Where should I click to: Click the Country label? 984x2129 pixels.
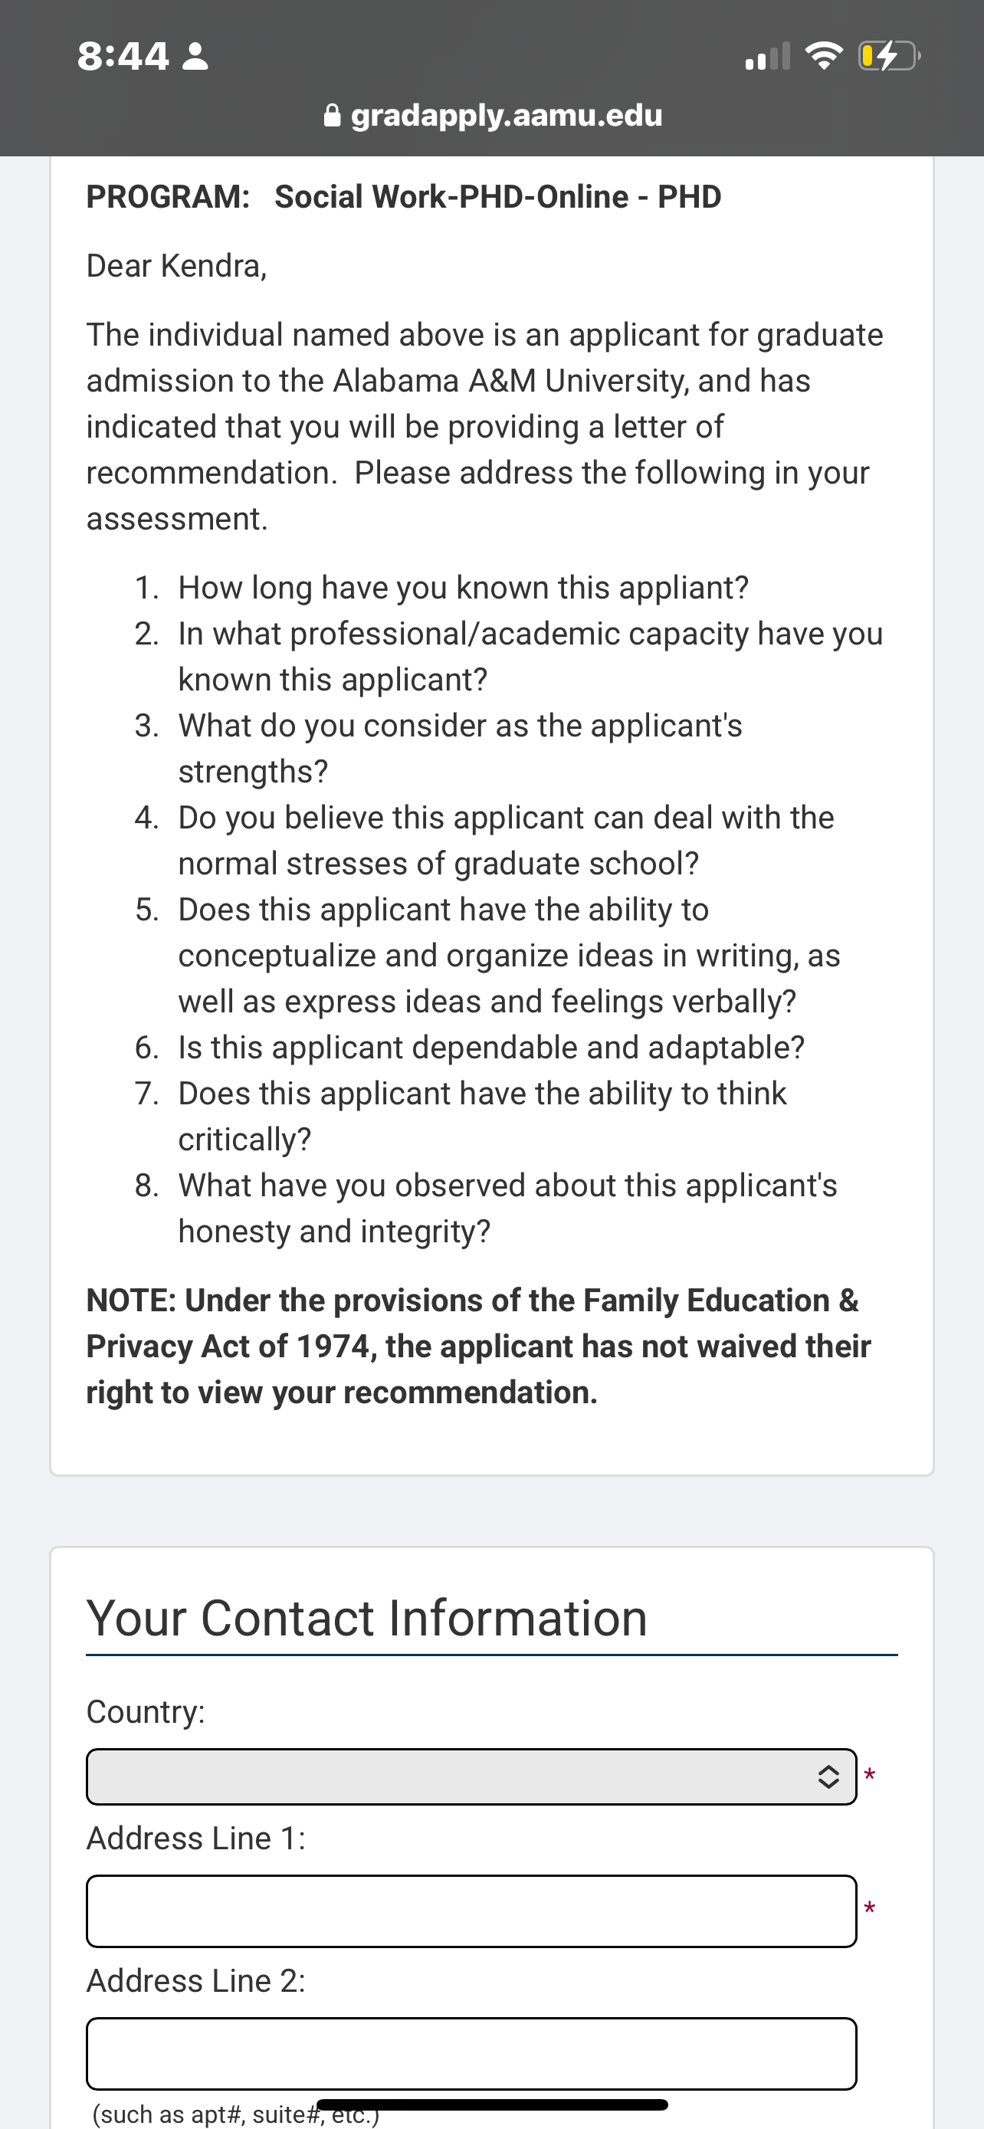tap(146, 1711)
